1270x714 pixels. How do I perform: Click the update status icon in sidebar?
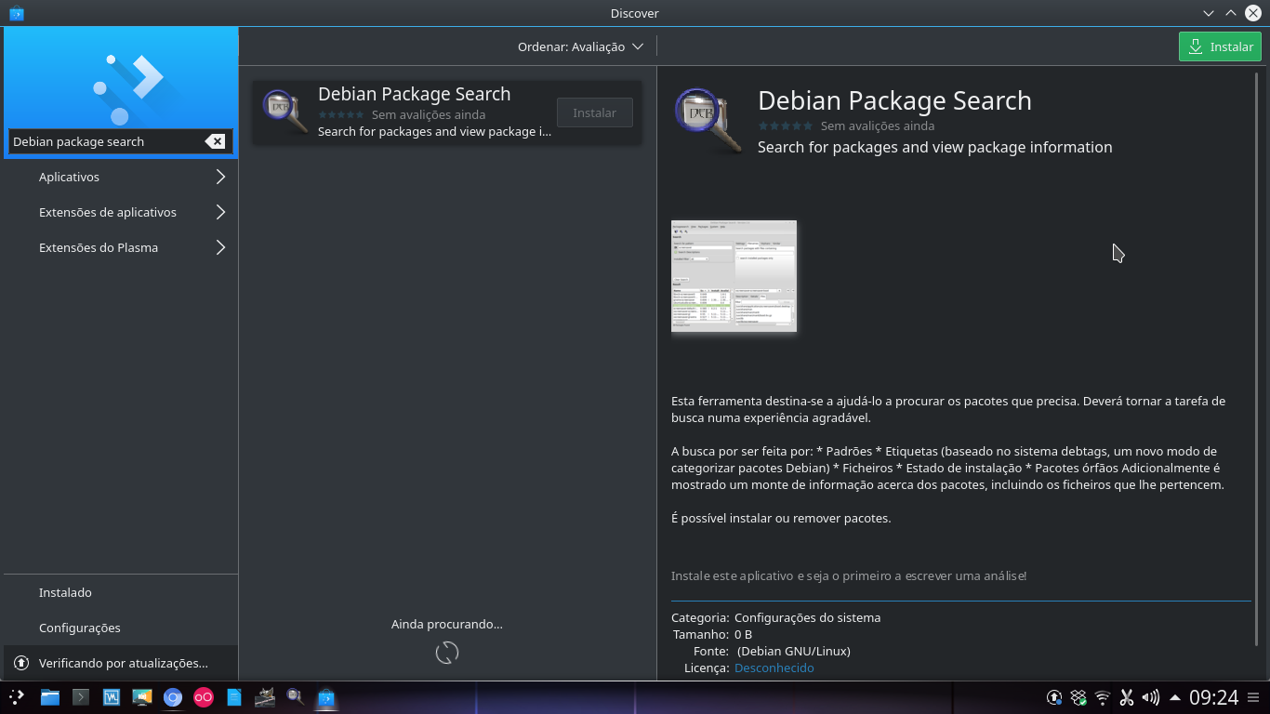pyautogui.click(x=20, y=663)
